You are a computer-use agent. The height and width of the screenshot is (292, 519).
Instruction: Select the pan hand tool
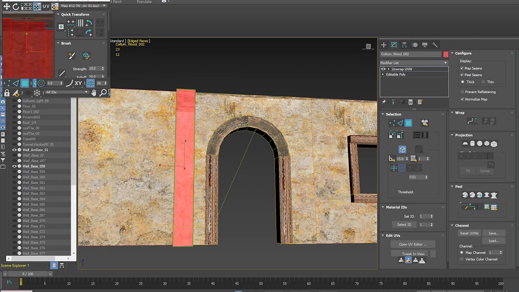tap(94, 93)
